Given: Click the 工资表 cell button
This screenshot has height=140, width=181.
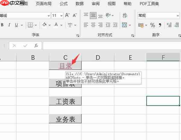Looking at the screenshot, I should [65, 101].
